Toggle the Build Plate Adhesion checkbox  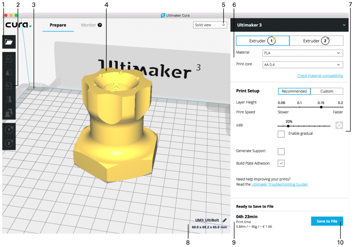281,163
